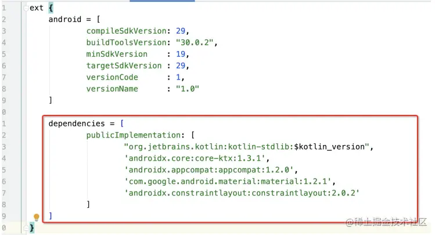Click 'versionName' key
Image resolution: width=435 pixels, height=235 pixels.
[x=112, y=89]
